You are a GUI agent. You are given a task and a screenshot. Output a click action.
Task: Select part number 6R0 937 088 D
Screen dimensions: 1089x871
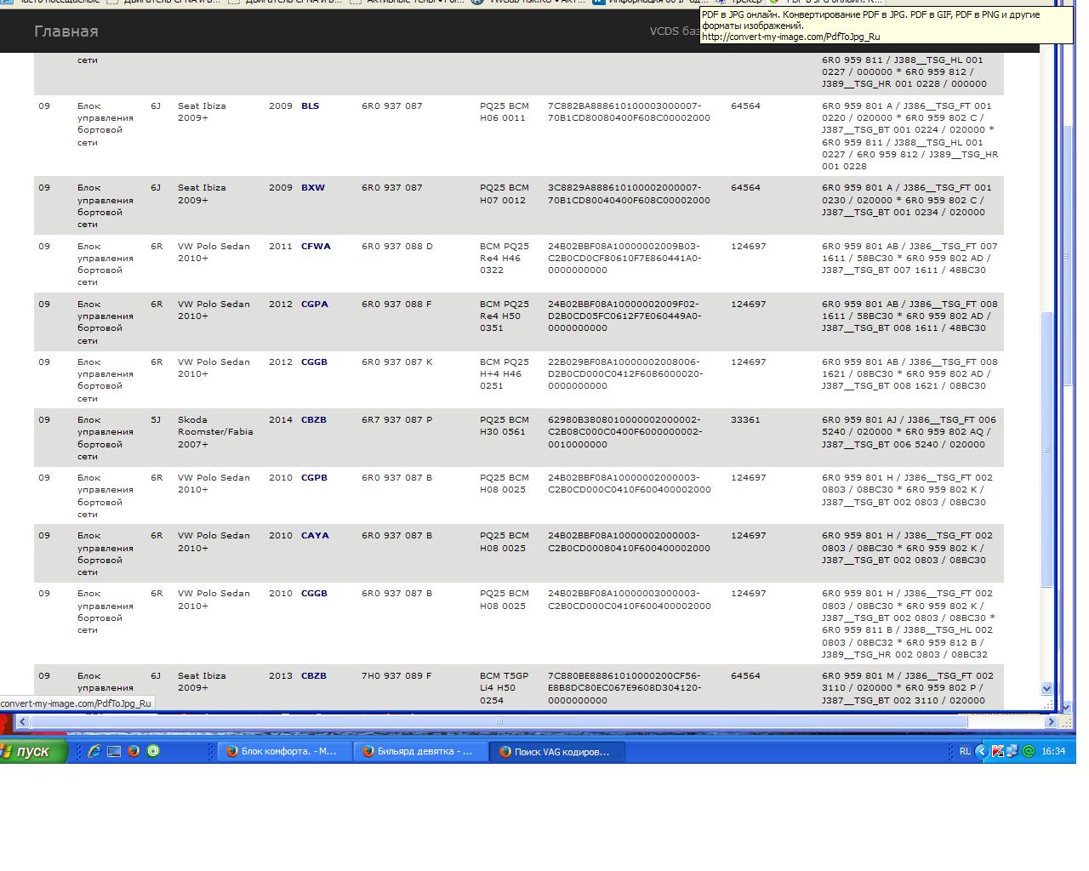click(397, 247)
